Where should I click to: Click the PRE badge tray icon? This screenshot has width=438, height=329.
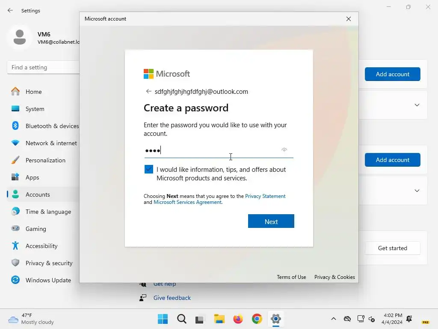426,322
